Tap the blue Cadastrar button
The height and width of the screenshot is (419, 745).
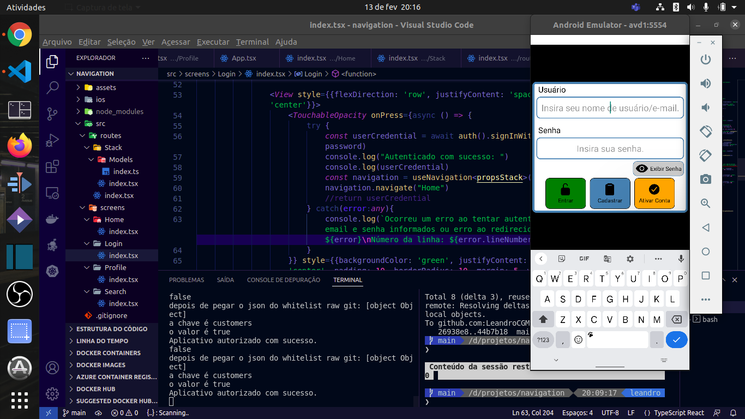(x=610, y=193)
